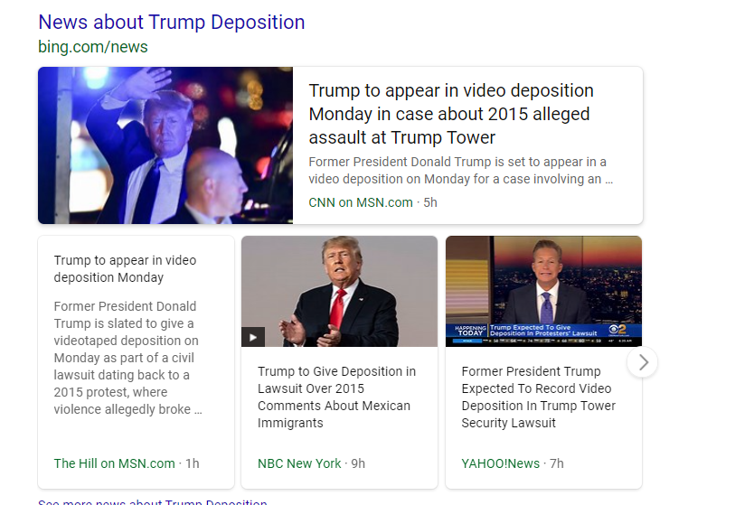Click the 'CNN on MSN.com' source label

coord(361,202)
